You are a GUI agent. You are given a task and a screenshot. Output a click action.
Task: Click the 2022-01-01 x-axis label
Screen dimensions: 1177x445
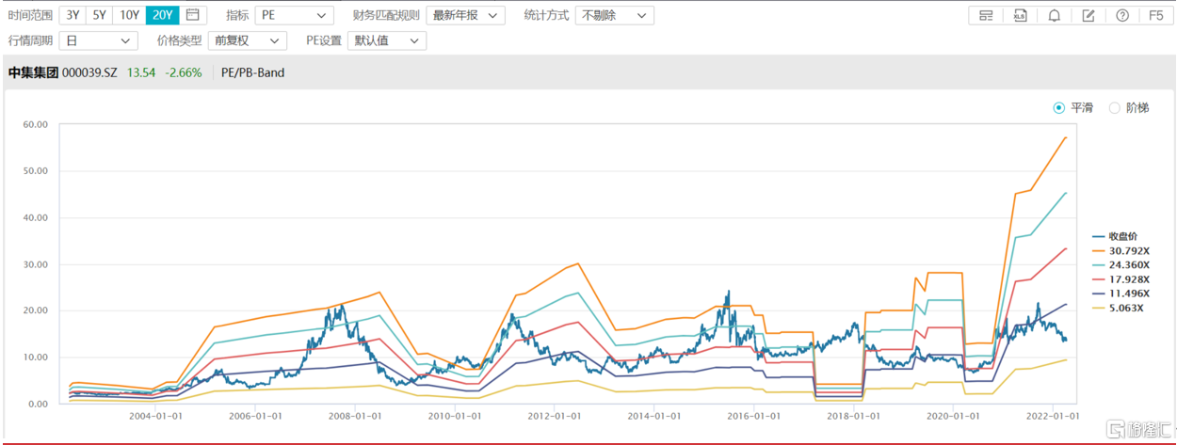[1054, 415]
